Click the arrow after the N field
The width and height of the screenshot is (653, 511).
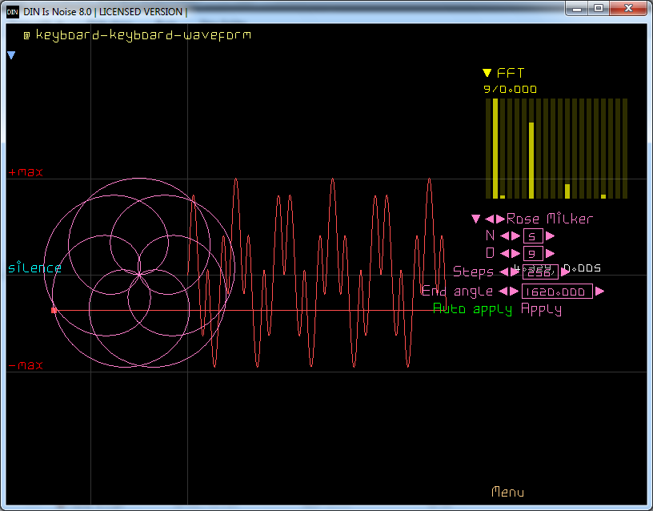coord(550,235)
